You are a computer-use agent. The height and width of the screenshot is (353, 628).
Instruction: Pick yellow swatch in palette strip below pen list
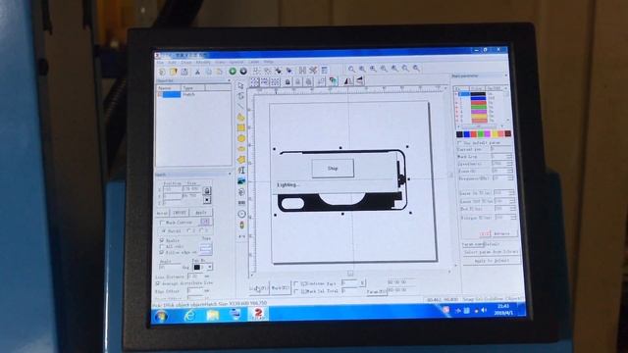495,133
